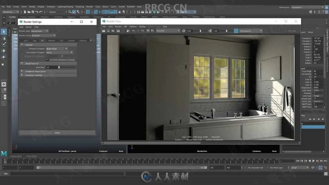
Task: Activate the Move tool in the toolbox
Action: coord(4,51)
